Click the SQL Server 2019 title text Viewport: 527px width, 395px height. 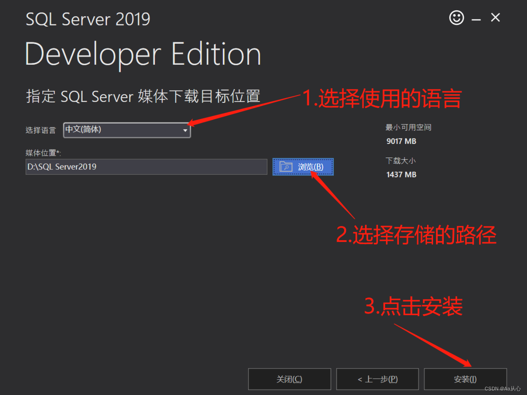tap(88, 19)
